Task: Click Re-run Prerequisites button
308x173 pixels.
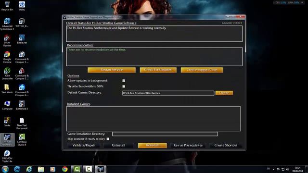Action: coord(188,145)
